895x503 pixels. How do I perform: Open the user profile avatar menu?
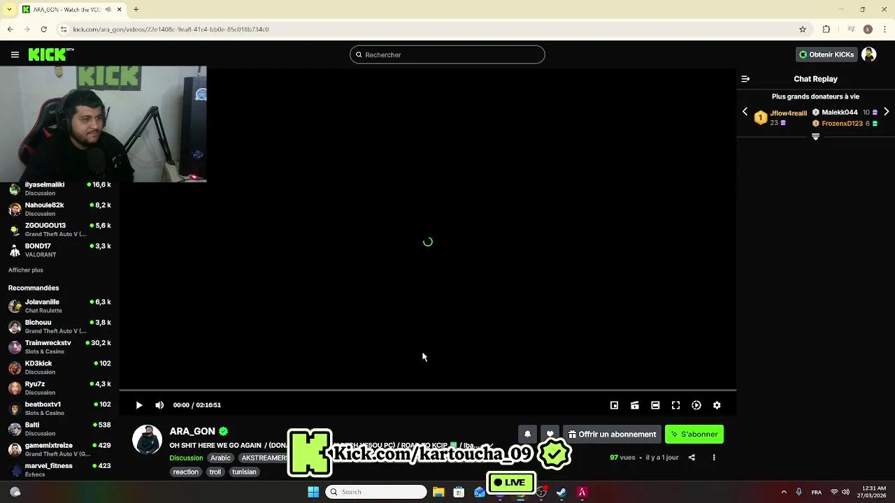coord(869,54)
